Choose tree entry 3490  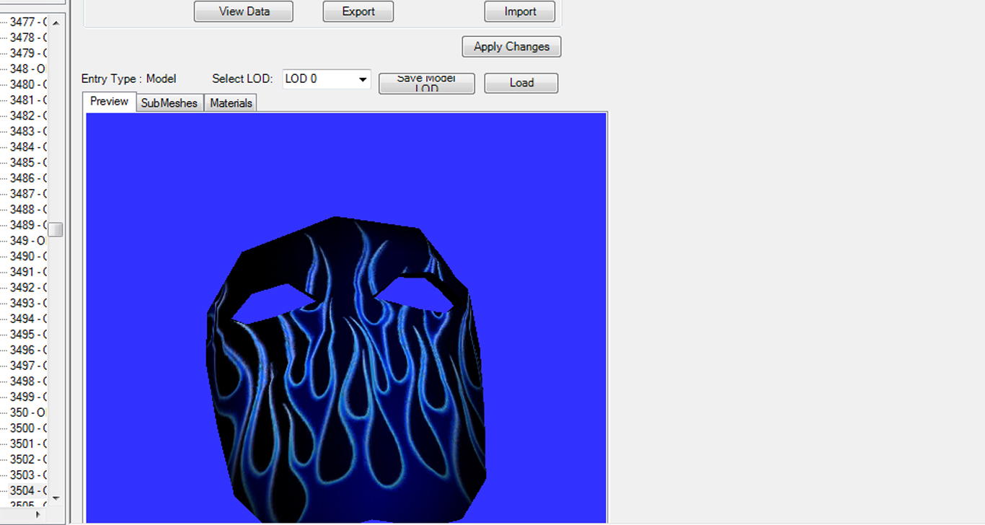tap(27, 256)
